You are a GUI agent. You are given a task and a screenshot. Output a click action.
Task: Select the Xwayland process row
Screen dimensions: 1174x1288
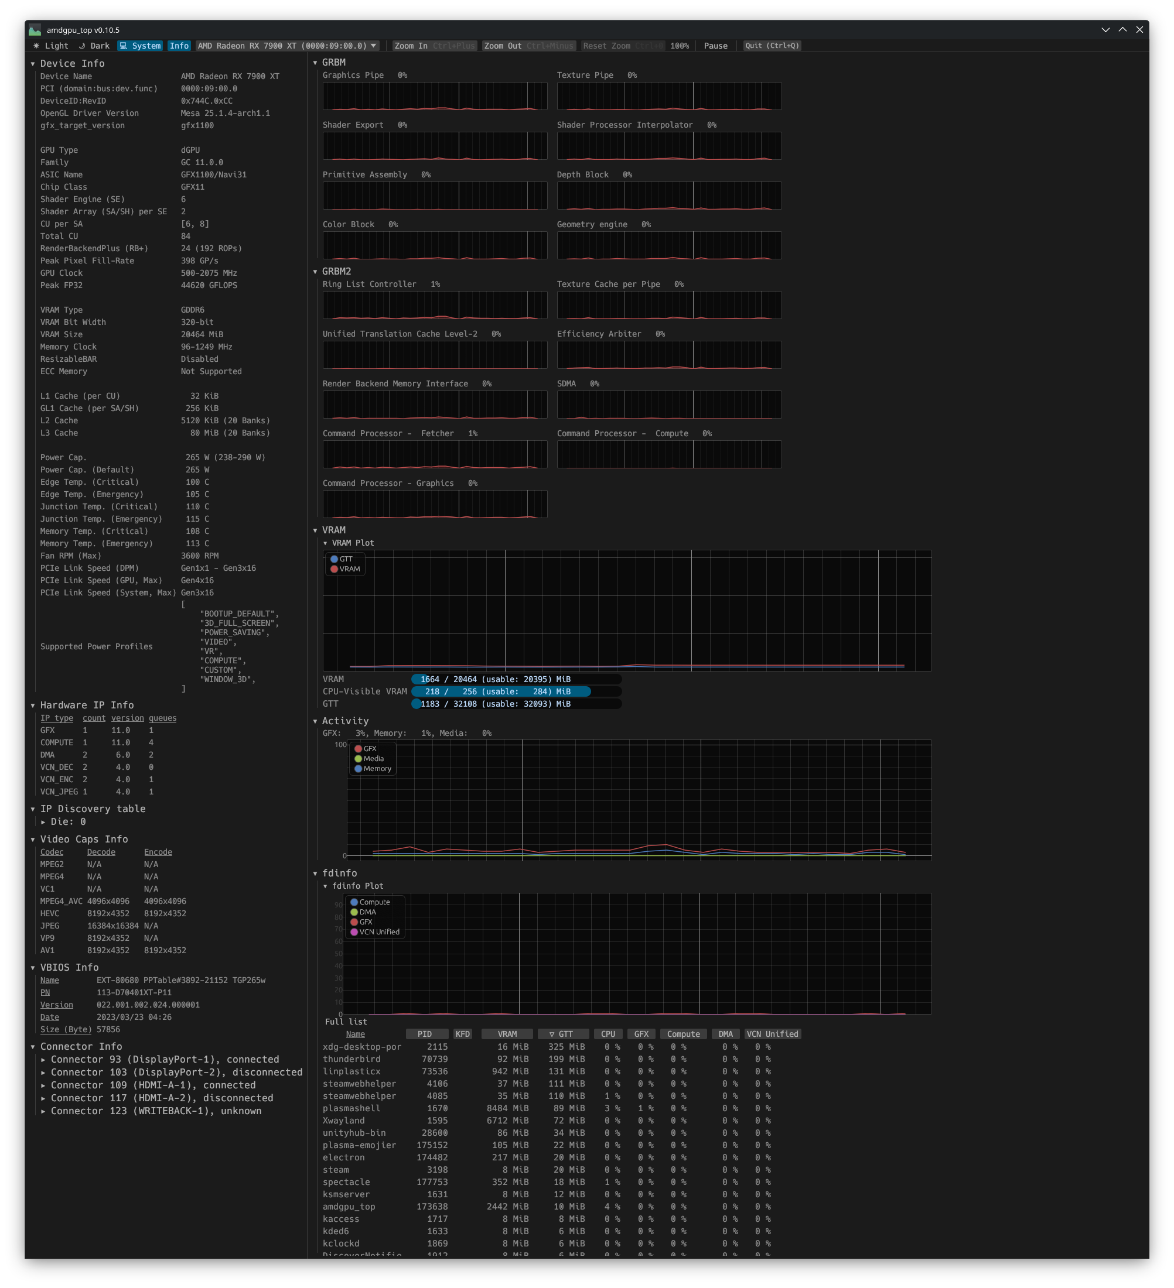547,1121
